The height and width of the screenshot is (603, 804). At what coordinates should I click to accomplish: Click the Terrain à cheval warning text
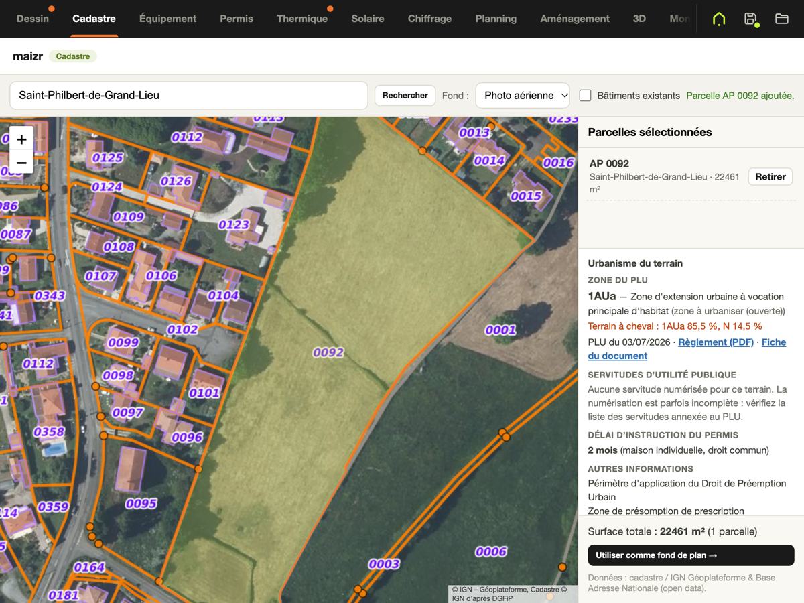tap(675, 326)
